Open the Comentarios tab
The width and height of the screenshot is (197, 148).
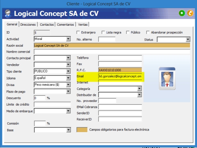click(x=65, y=25)
